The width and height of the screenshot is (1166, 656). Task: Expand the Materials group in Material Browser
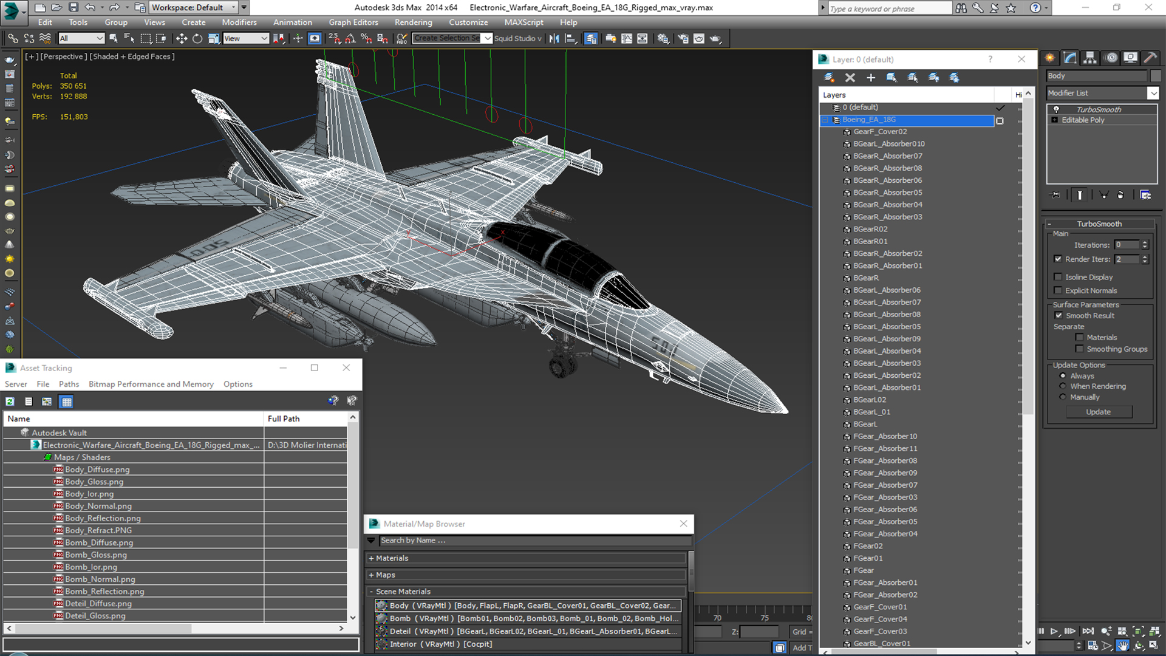(371, 558)
